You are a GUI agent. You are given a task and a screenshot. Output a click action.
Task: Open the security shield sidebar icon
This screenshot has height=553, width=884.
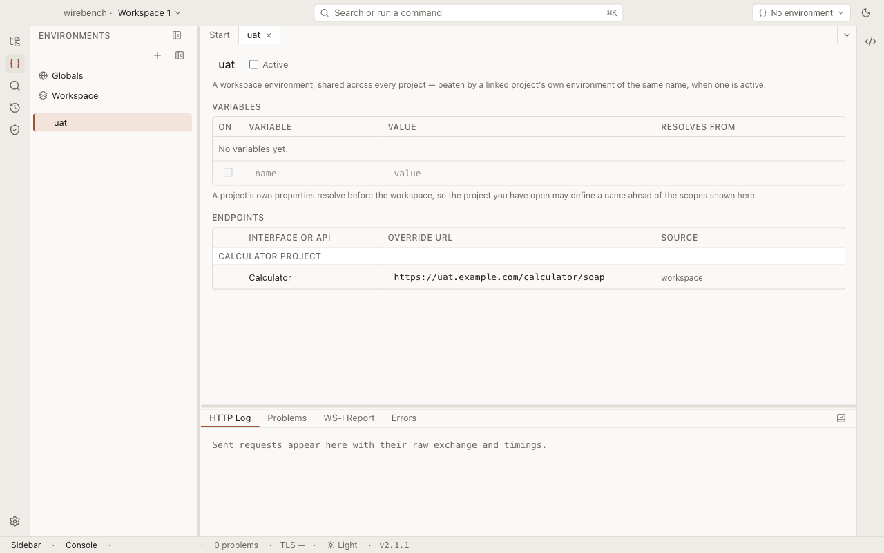(15, 130)
